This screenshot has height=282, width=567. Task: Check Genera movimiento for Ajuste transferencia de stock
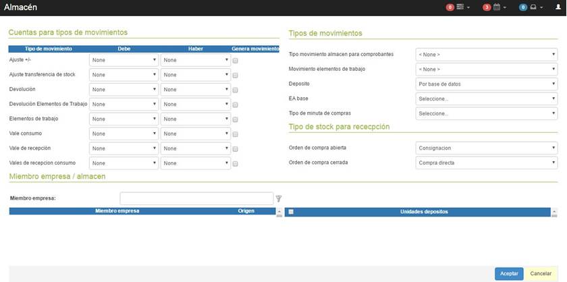click(235, 76)
